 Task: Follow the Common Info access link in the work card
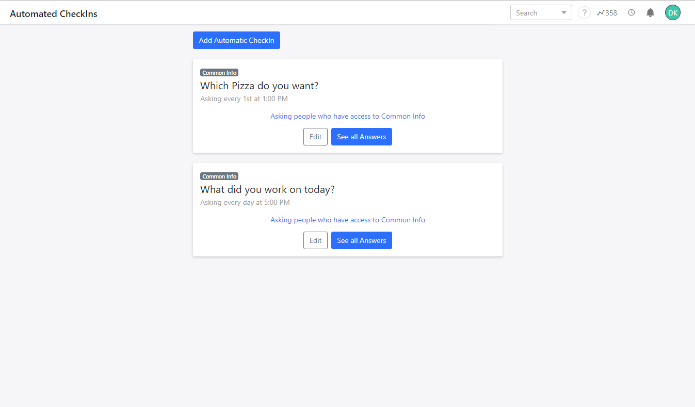point(348,220)
